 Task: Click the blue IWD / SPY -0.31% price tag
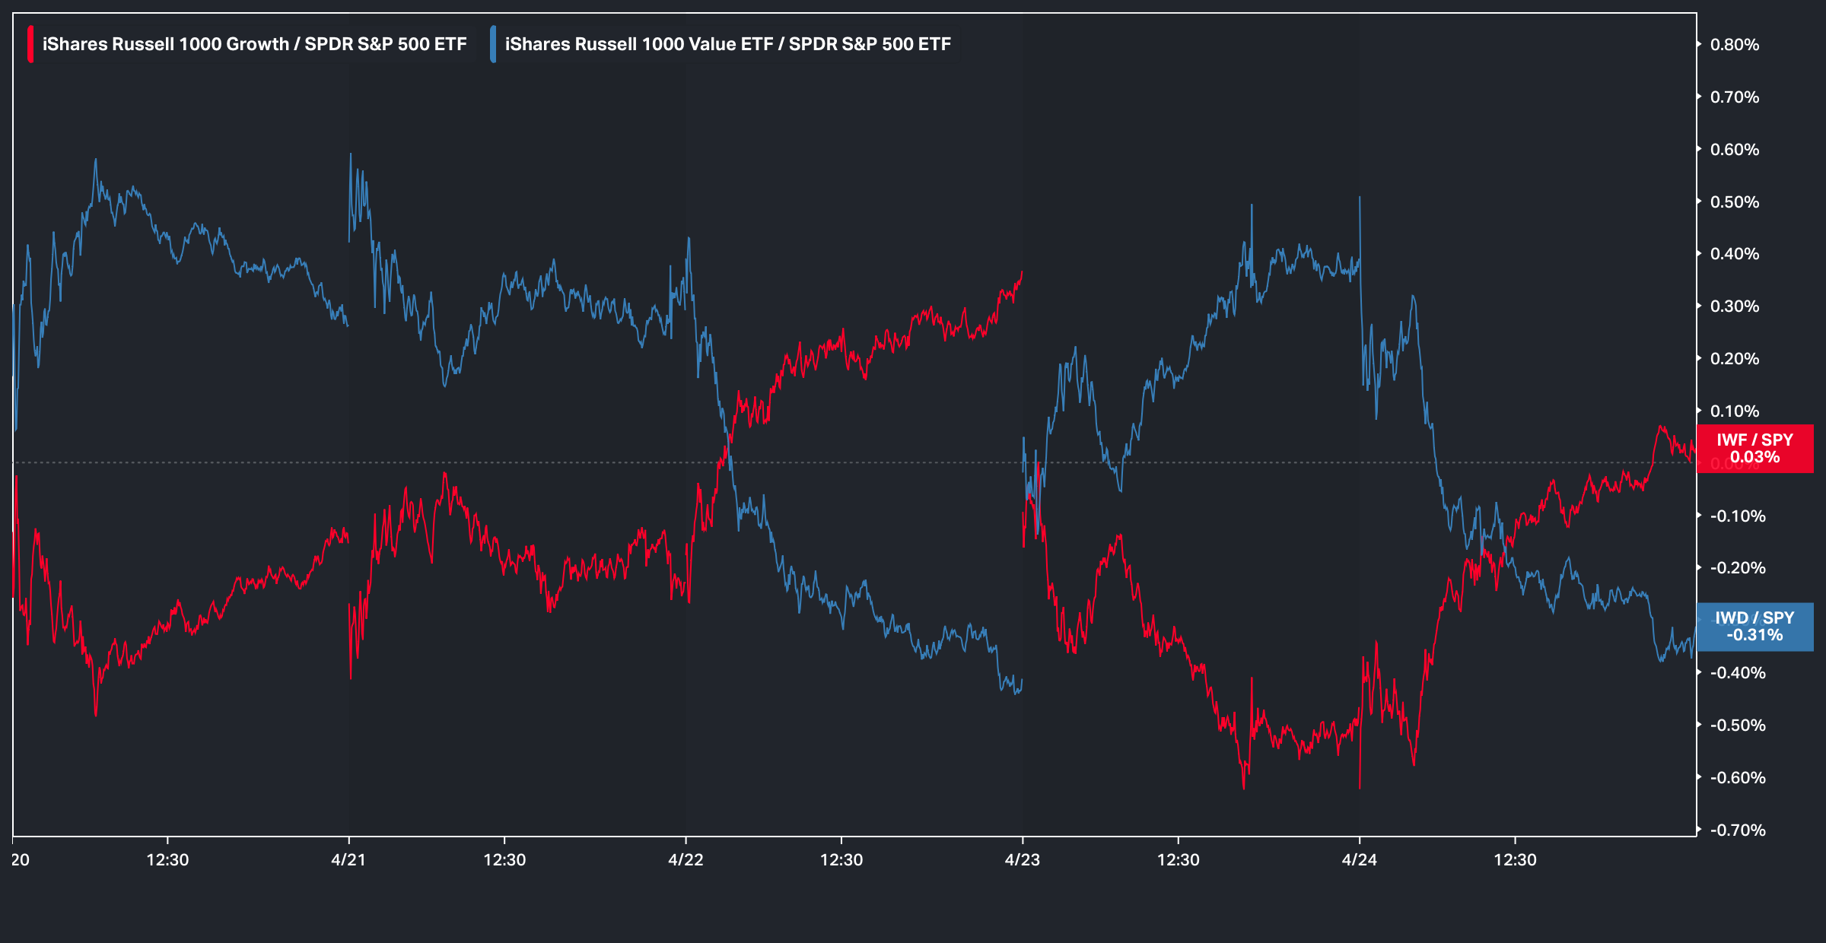pos(1754,627)
